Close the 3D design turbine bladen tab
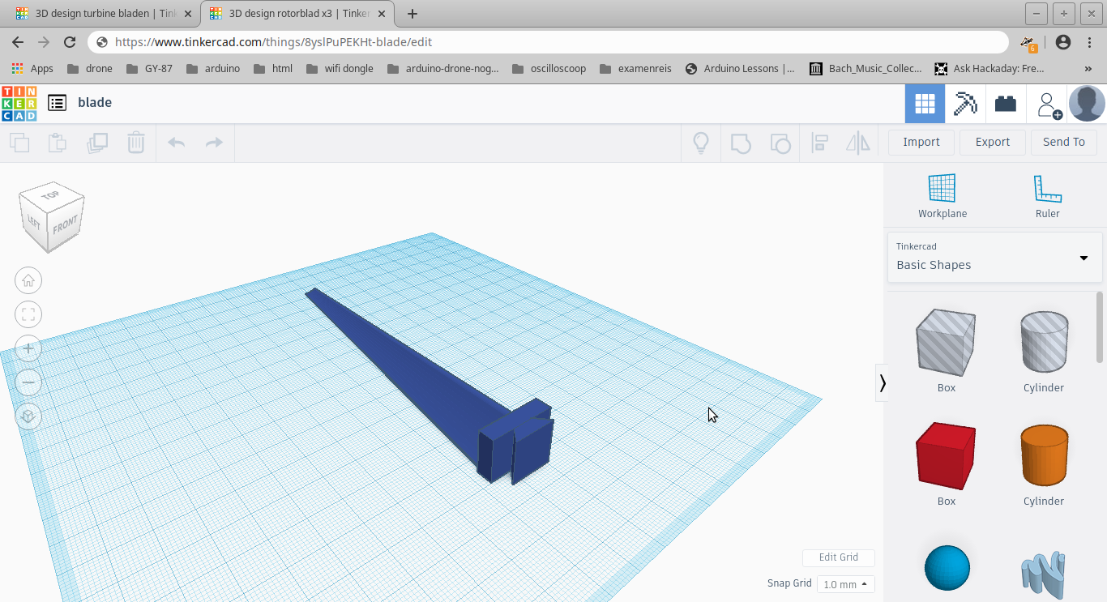This screenshot has width=1107, height=602. tap(187, 14)
